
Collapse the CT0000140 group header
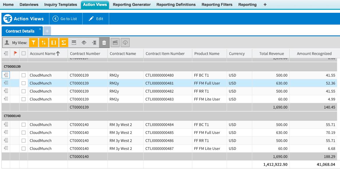(x=12, y=116)
